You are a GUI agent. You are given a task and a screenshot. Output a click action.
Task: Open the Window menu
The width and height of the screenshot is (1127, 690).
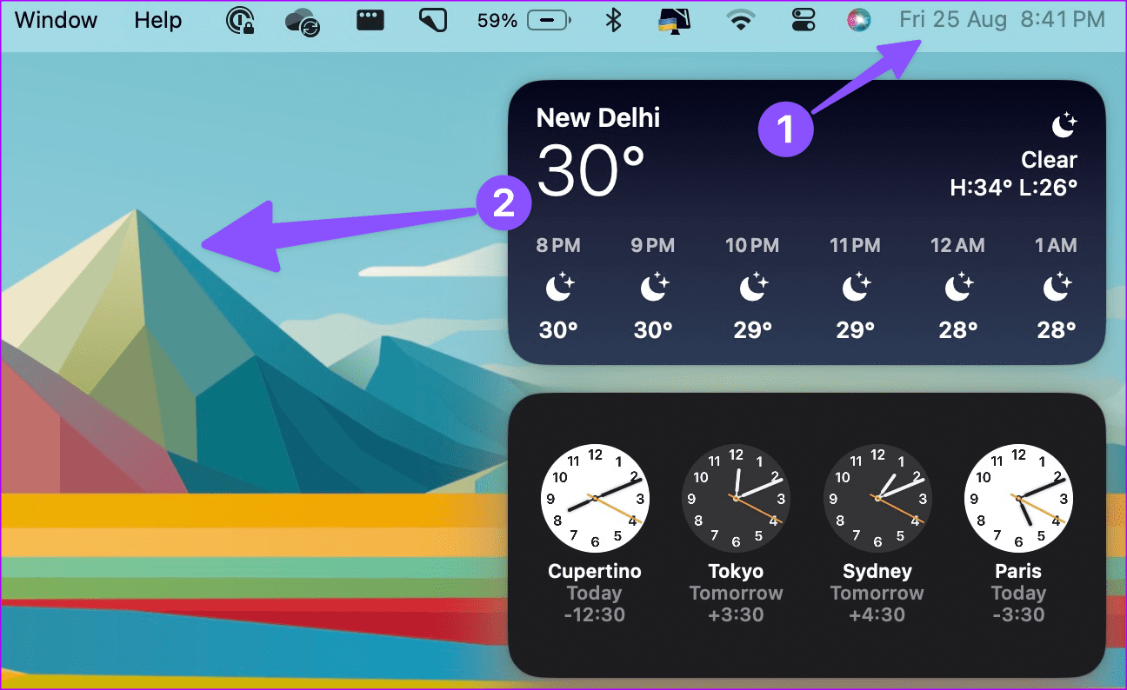(x=56, y=19)
